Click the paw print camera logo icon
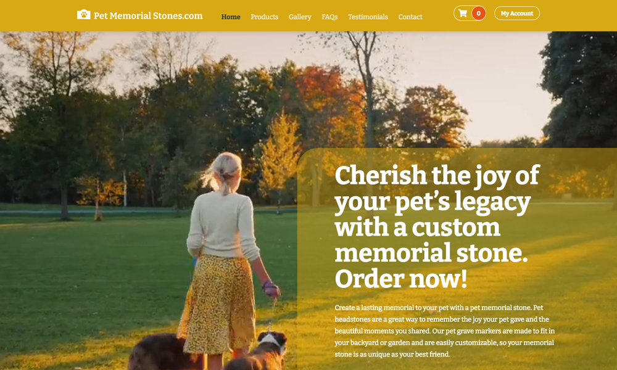Viewport: 617px width, 370px height. click(83, 15)
